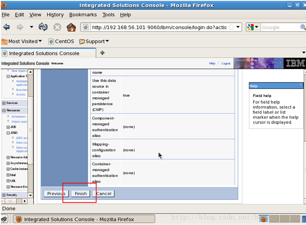The width and height of the screenshot is (306, 225).
Task: Go to the Home page icon
Action: point(71,27)
